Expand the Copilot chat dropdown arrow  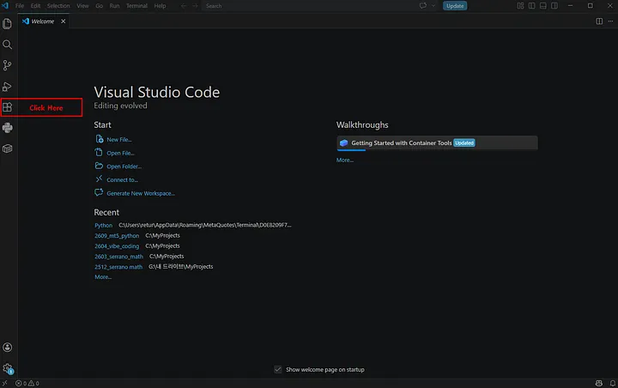(433, 6)
